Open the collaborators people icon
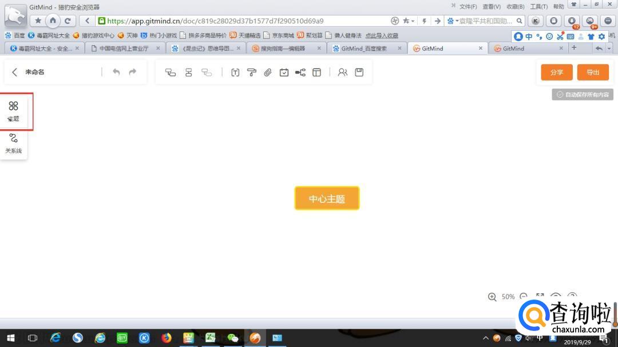The width and height of the screenshot is (618, 347). point(343,73)
